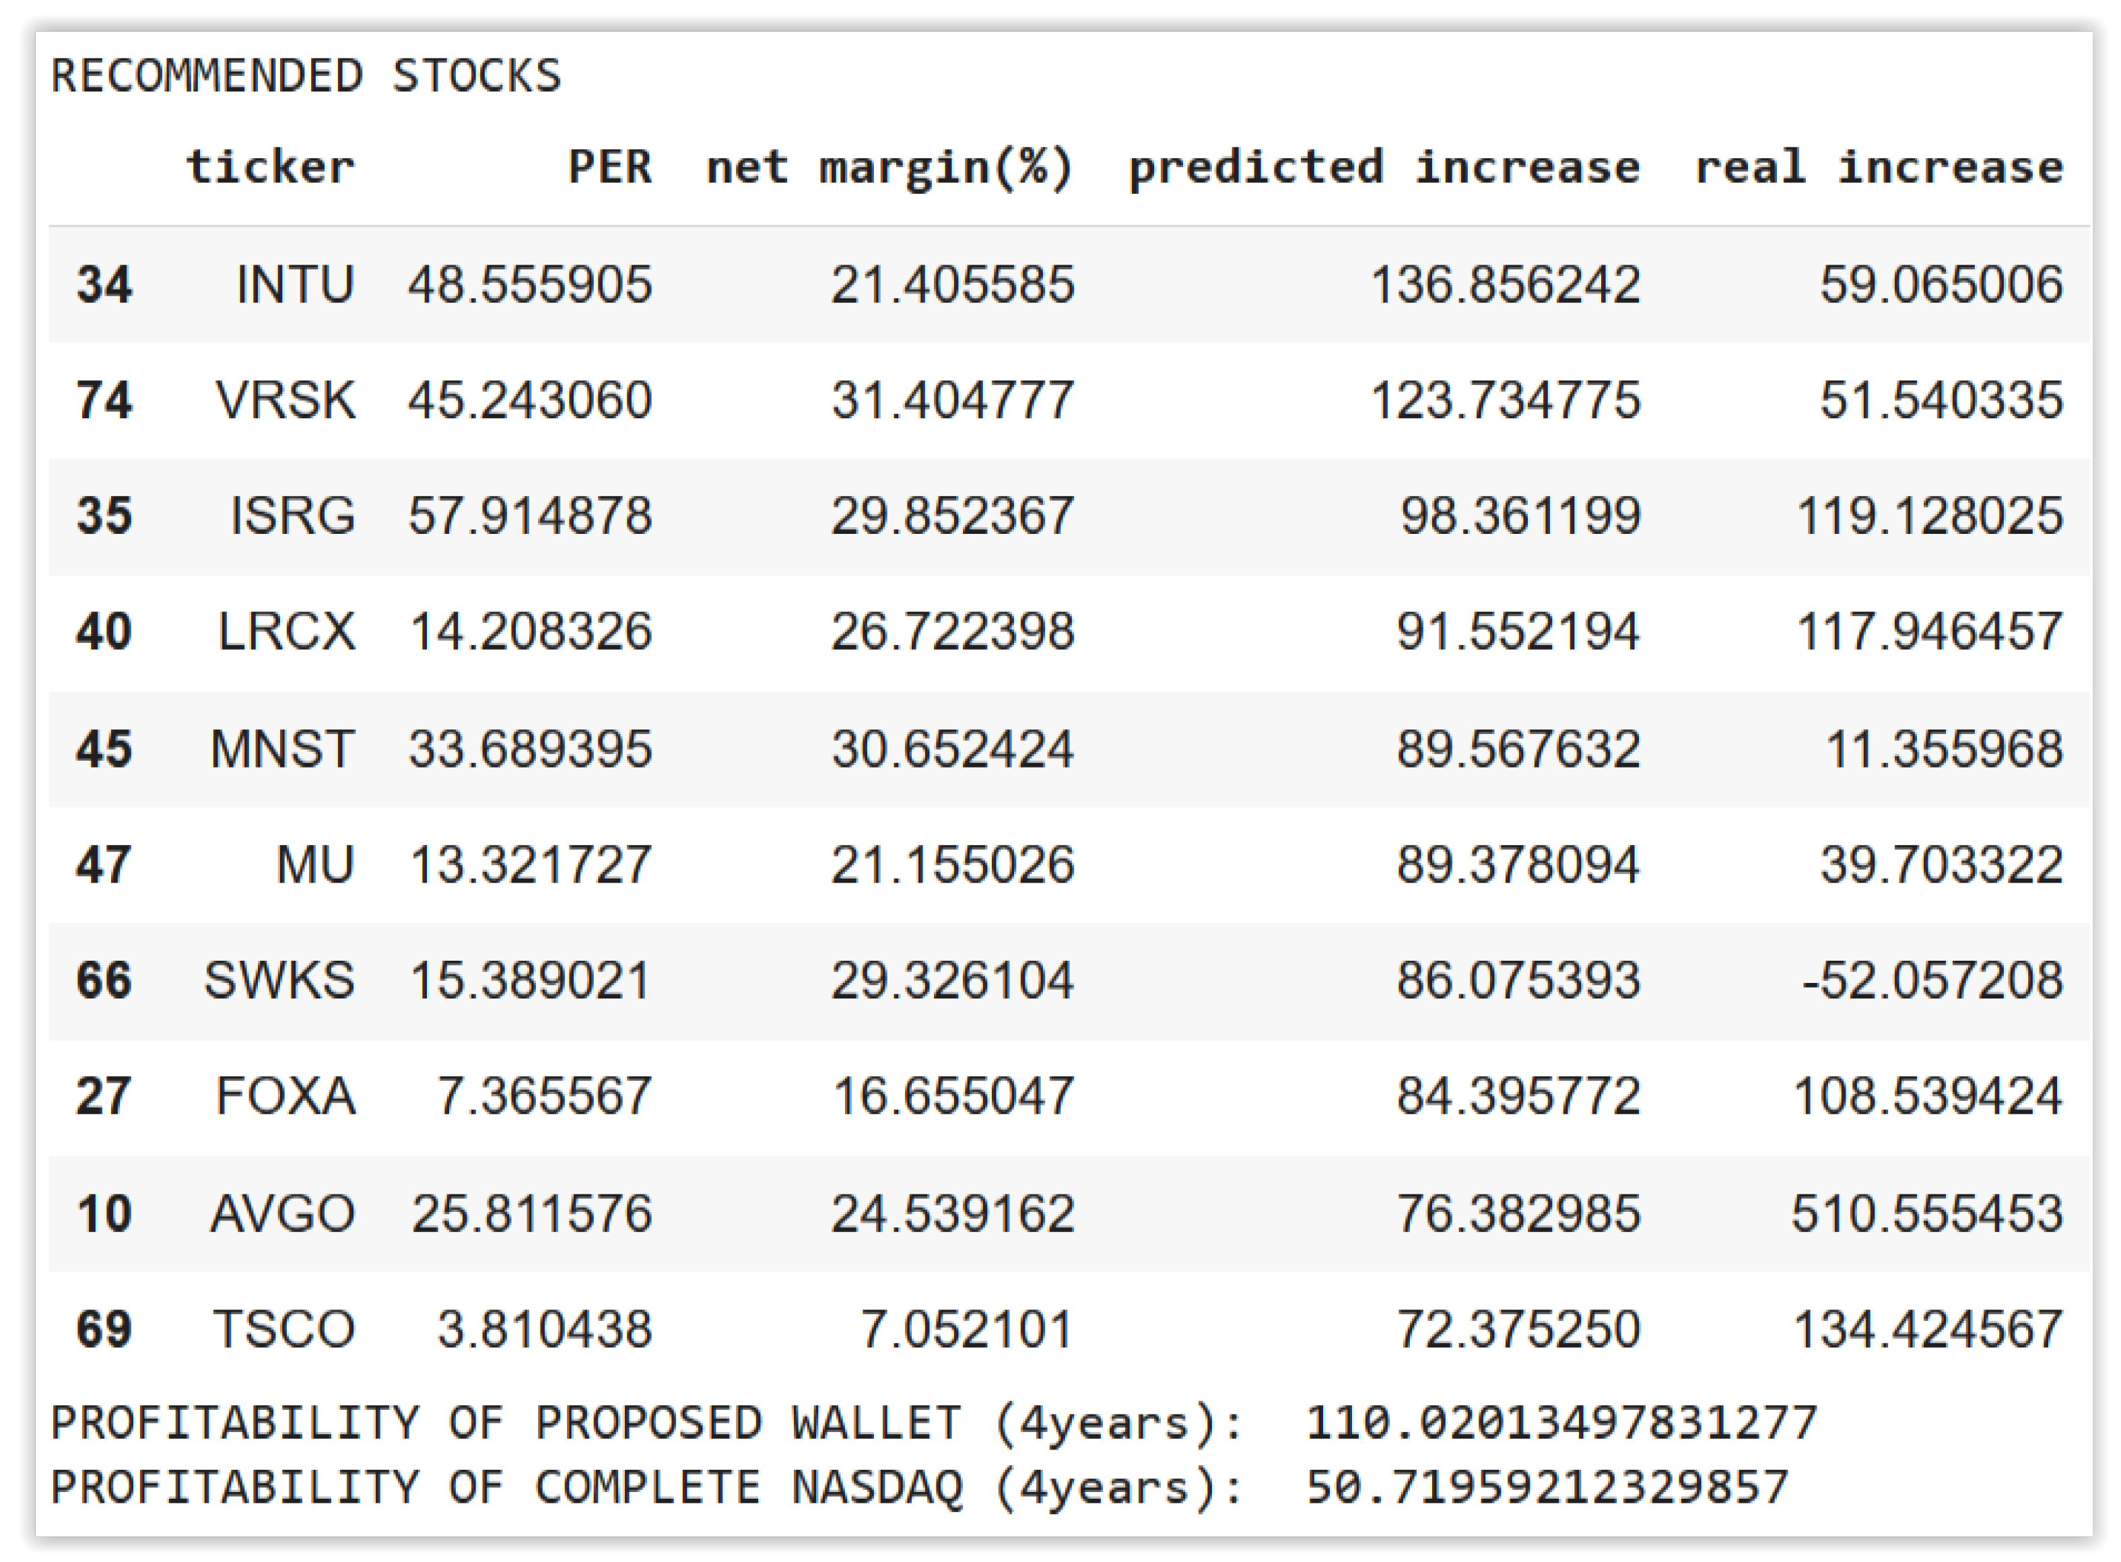Click 'PROFITABILITY OF PROPOSED WALLET (4years):' label
This screenshot has height=1562, width=2121.
tap(647, 1424)
